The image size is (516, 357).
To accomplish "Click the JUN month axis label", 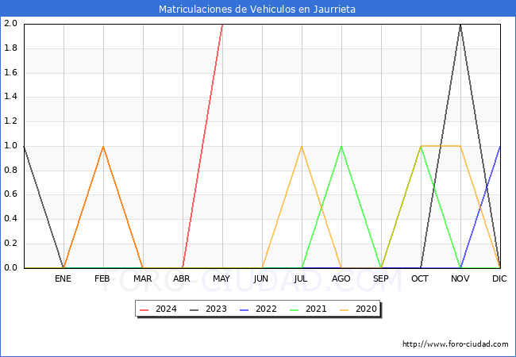I will coord(261,278).
